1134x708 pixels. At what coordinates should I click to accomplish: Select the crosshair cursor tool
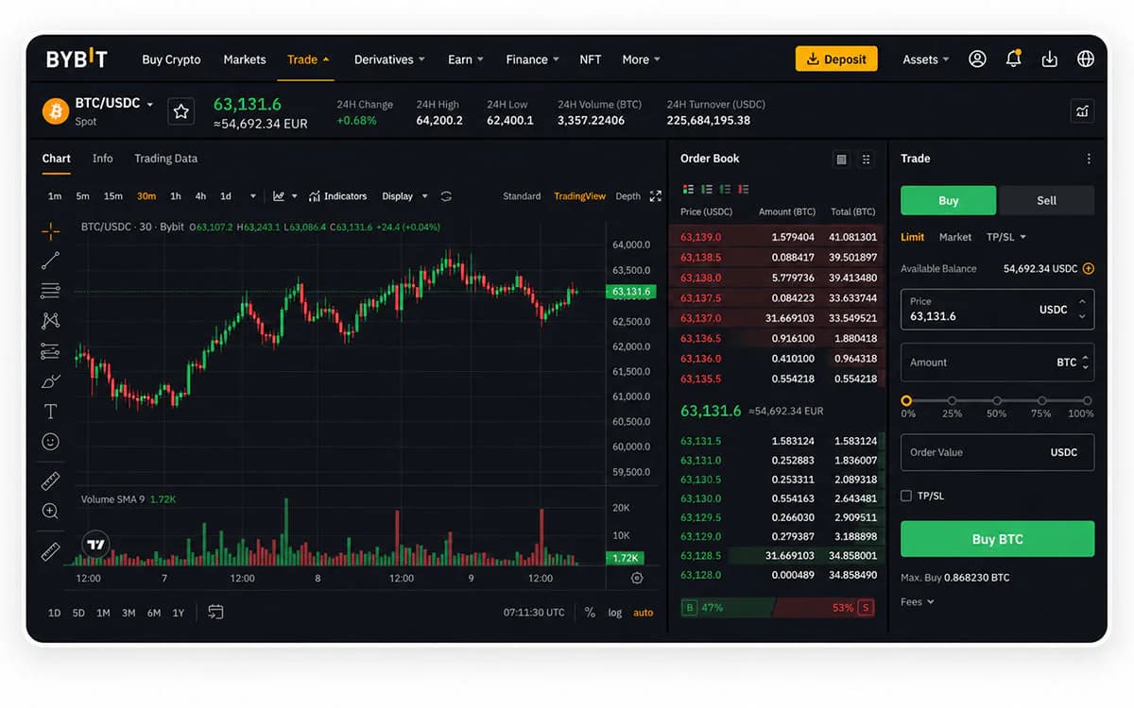pos(51,229)
